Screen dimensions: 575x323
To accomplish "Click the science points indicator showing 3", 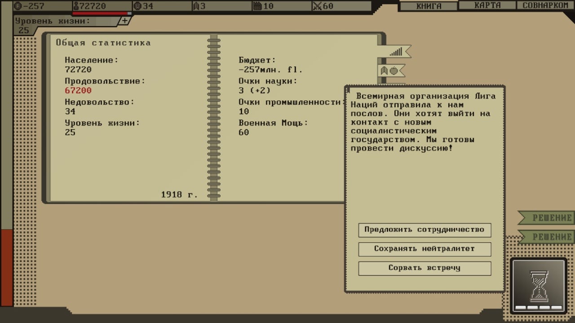I will point(200,6).
